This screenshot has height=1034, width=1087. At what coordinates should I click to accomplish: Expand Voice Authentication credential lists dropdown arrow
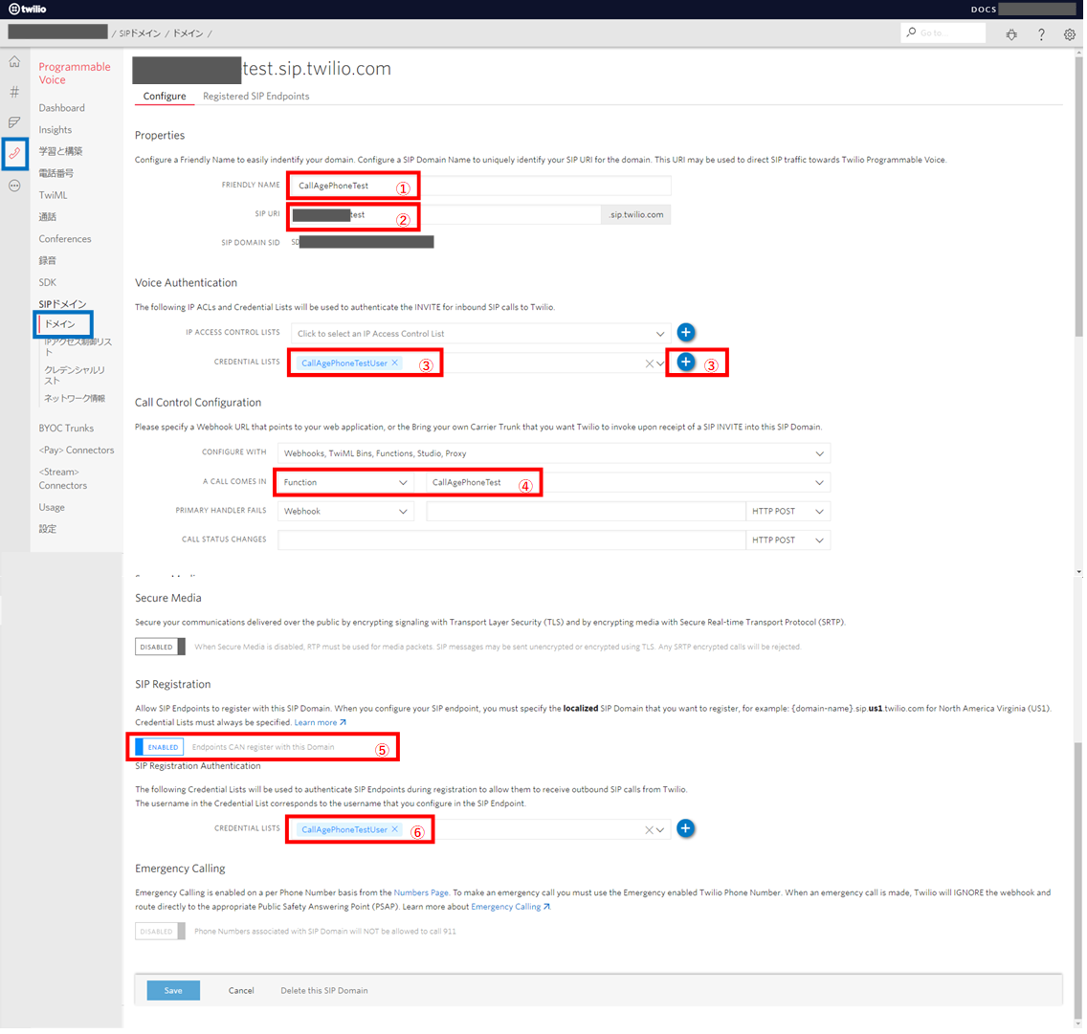662,364
